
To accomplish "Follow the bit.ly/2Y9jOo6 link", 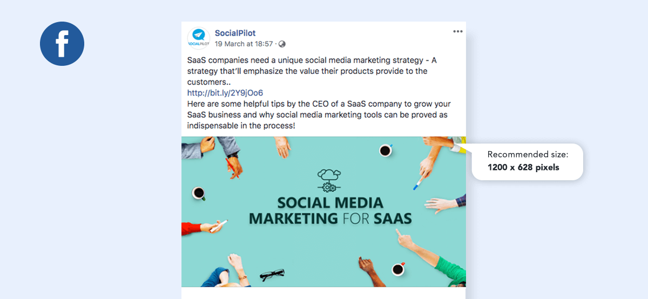I will coord(225,93).
